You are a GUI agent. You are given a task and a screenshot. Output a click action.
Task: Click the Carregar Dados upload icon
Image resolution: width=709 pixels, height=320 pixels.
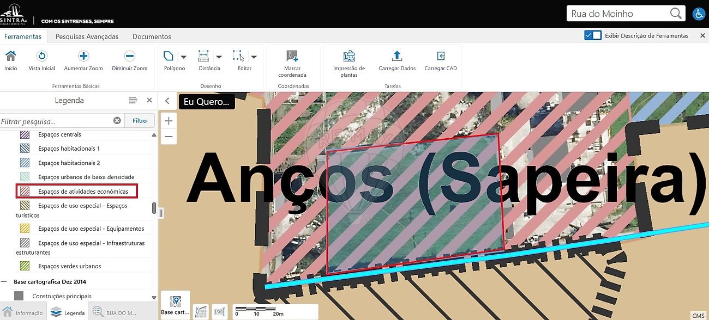[397, 57]
